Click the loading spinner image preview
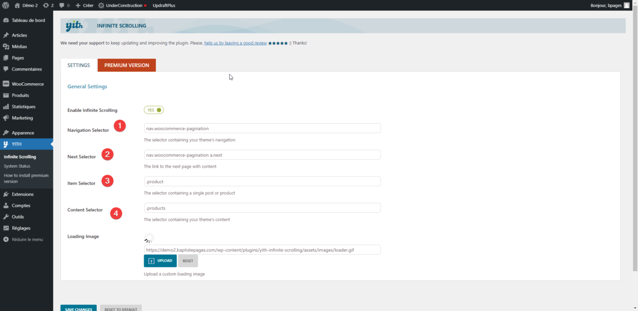The height and width of the screenshot is (311, 638). pyautogui.click(x=149, y=238)
